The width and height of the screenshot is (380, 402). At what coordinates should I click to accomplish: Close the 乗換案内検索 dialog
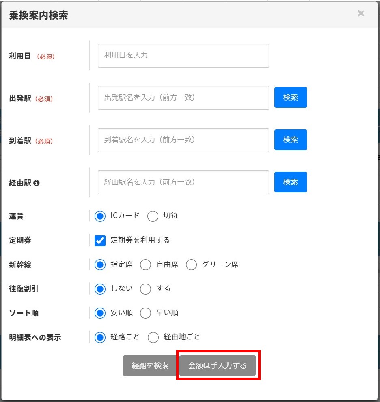pyautogui.click(x=361, y=13)
